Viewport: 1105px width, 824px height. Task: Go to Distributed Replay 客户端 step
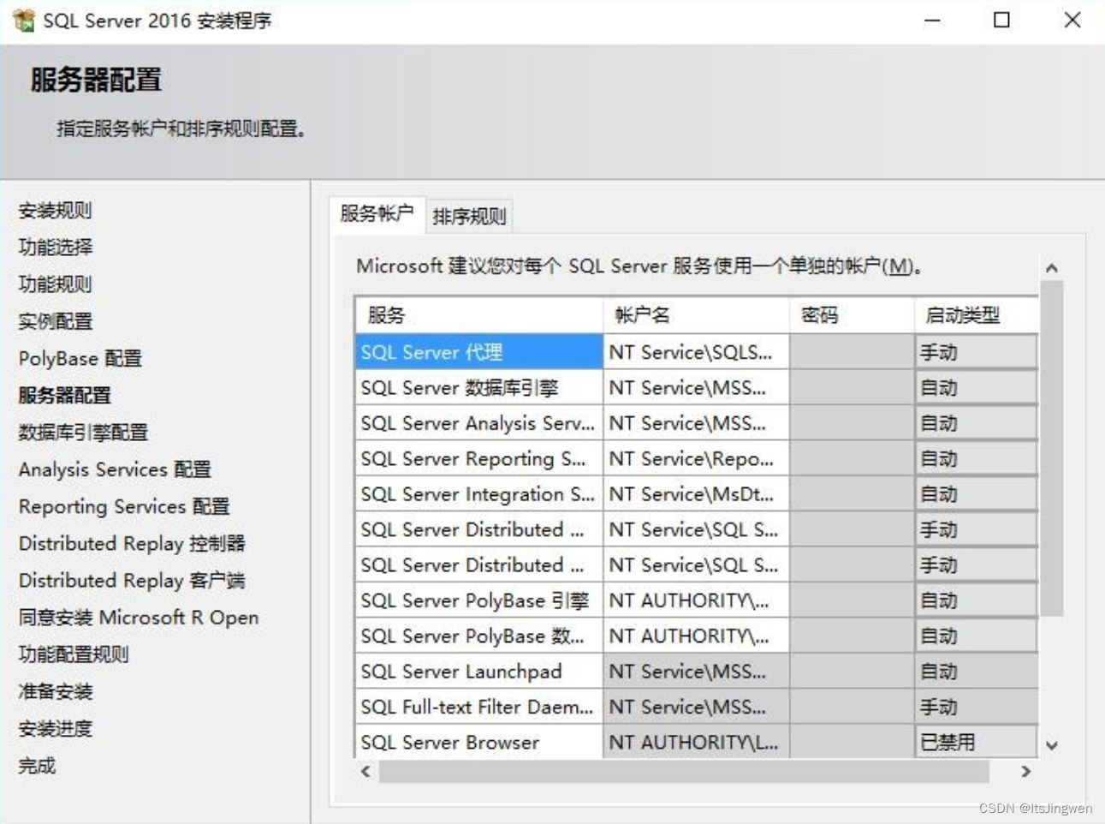click(x=132, y=581)
